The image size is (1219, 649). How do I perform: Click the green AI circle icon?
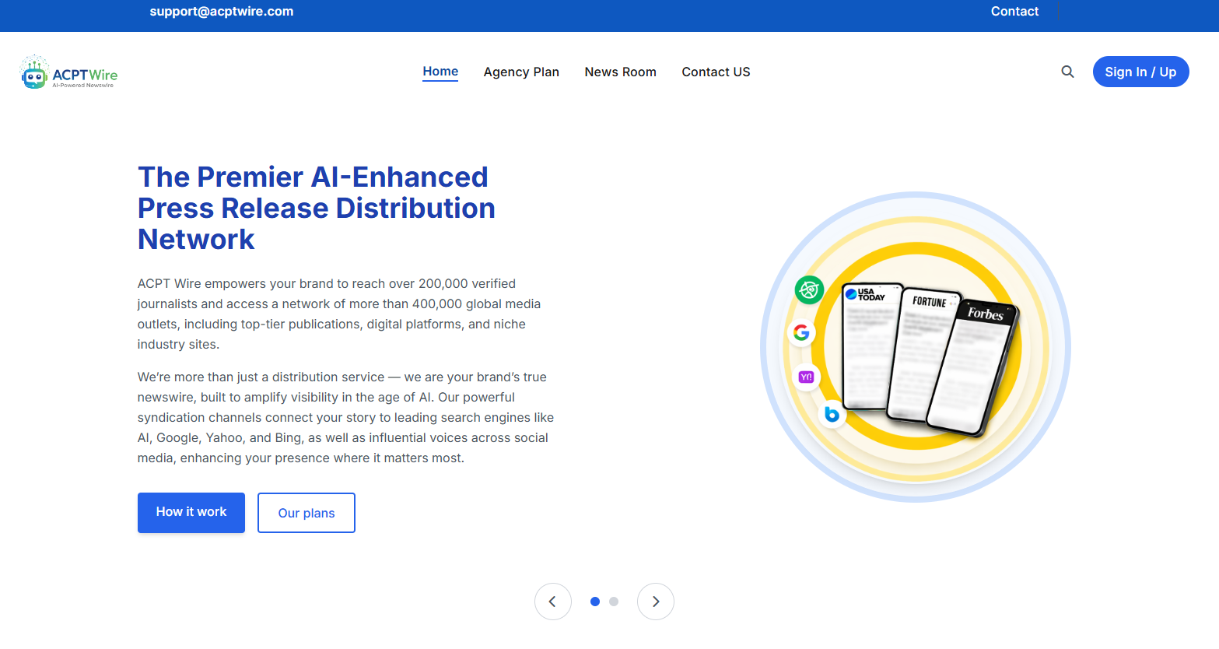(x=809, y=290)
